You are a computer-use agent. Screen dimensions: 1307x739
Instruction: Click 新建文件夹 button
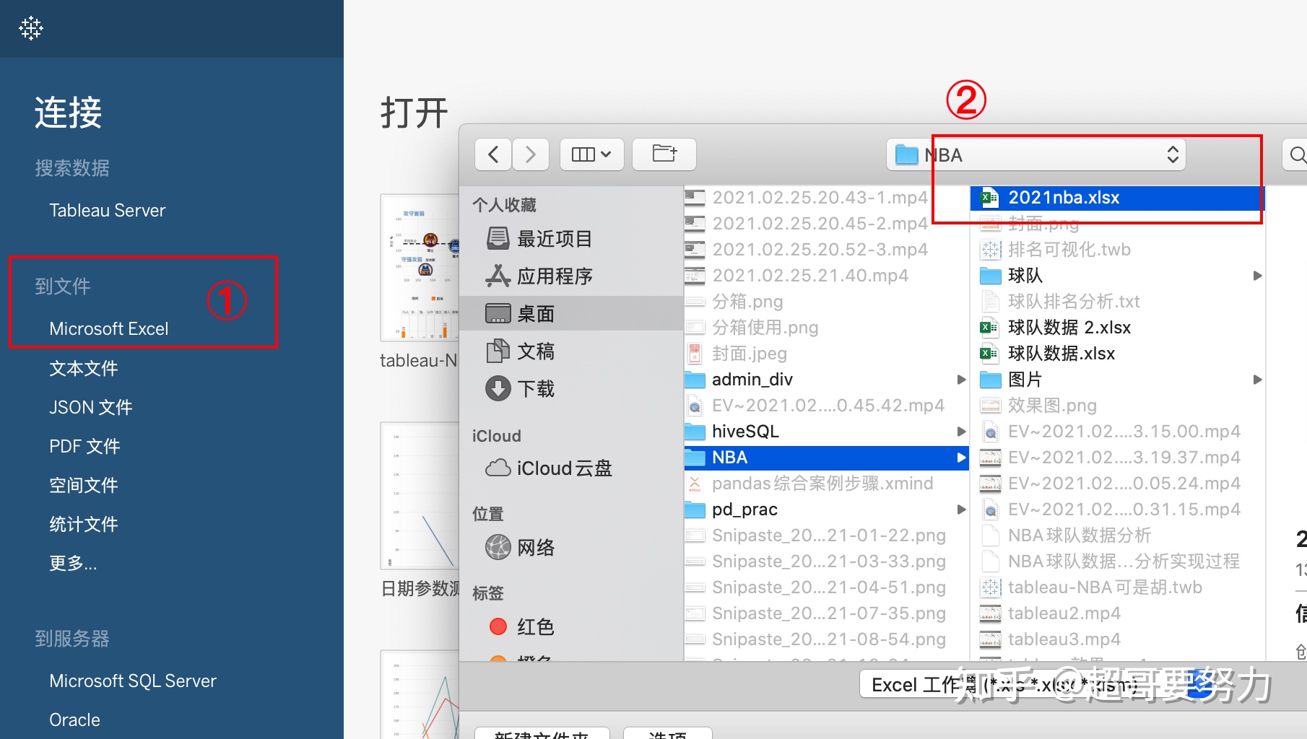point(542,733)
